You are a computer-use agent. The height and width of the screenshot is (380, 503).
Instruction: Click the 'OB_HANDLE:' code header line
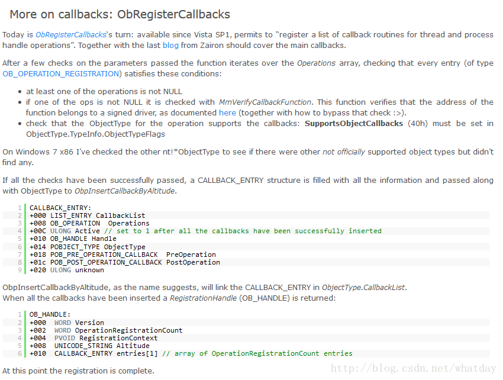tap(50, 314)
